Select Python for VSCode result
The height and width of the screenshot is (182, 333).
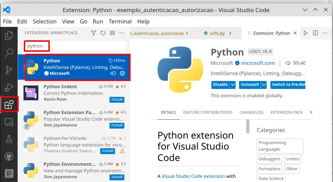[74, 144]
